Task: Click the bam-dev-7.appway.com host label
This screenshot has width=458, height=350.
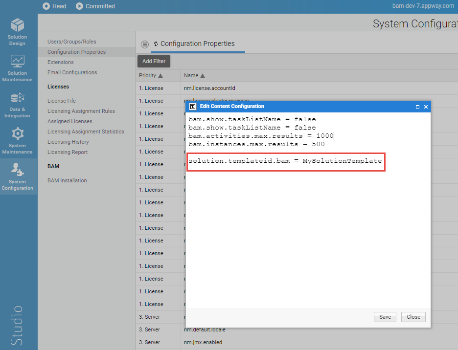Action: [423, 6]
